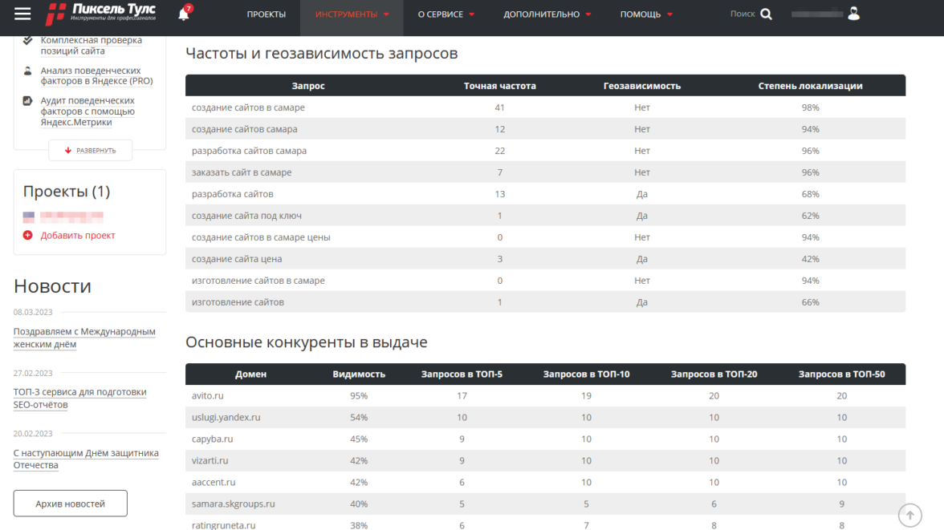Click avito.ru visibility value 95%
The image size is (944, 530).
point(359,396)
